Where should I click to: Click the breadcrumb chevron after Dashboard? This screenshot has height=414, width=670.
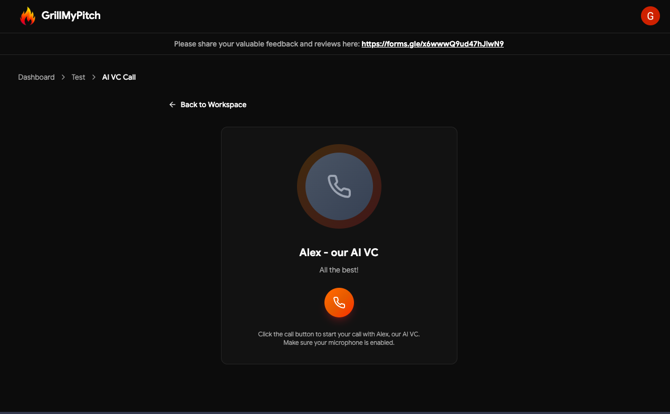pos(63,77)
